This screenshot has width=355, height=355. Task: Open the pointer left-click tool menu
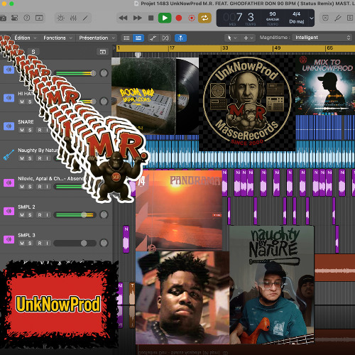(231, 38)
